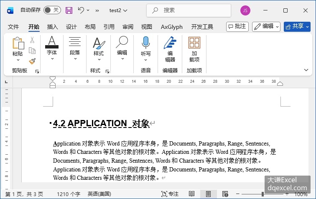Click the blue 共享 share button
Screen dimensions: 316x199
click(x=297, y=27)
